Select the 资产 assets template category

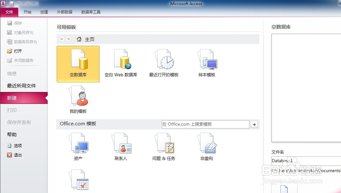tap(78, 147)
